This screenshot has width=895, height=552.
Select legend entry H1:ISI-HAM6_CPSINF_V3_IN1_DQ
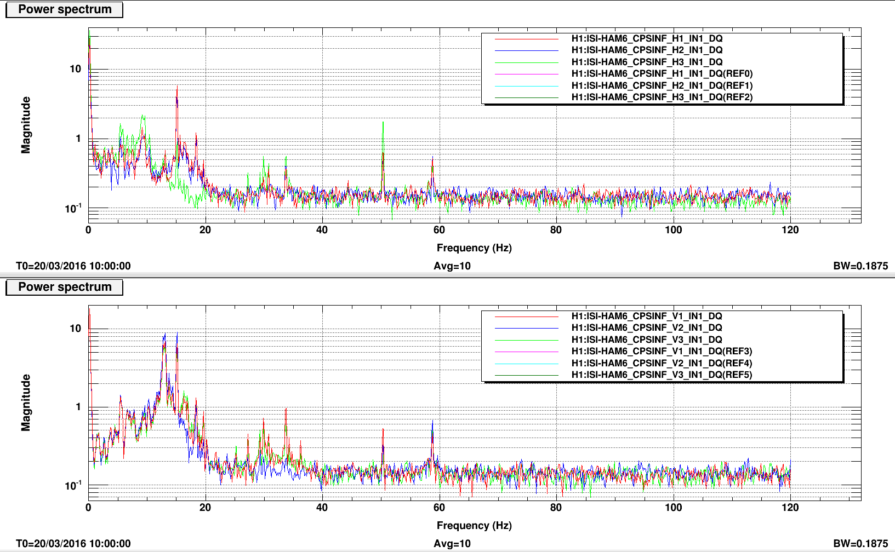tap(647, 340)
